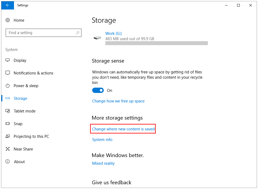Click the Power & sleep icon
The image size is (258, 189).
pyautogui.click(x=8, y=86)
